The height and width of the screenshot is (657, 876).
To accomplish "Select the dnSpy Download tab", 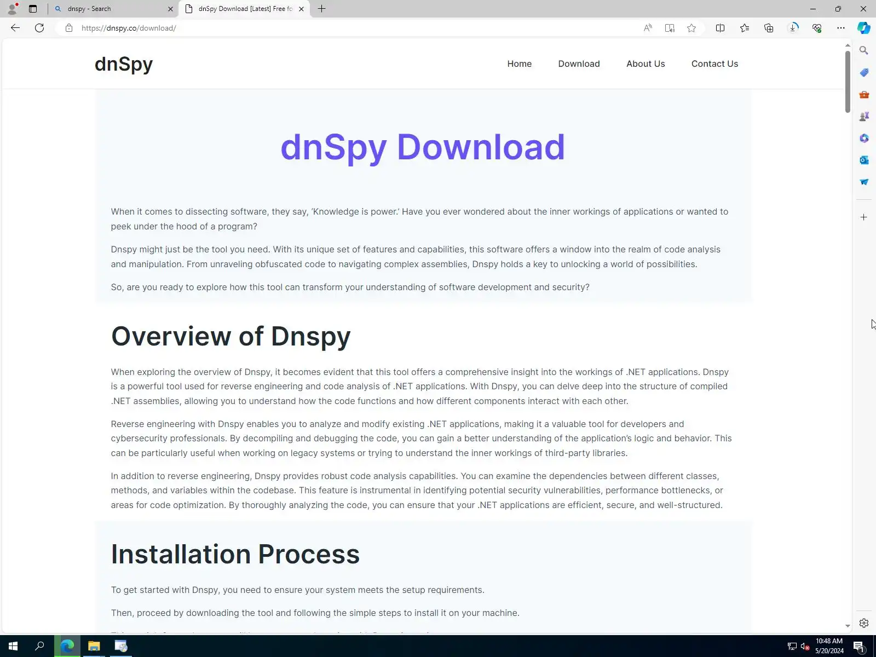I will pyautogui.click(x=245, y=9).
